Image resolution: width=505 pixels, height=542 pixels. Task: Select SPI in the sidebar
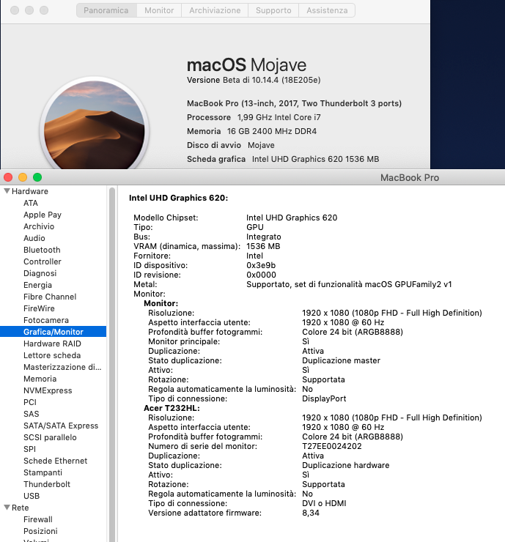click(x=29, y=449)
